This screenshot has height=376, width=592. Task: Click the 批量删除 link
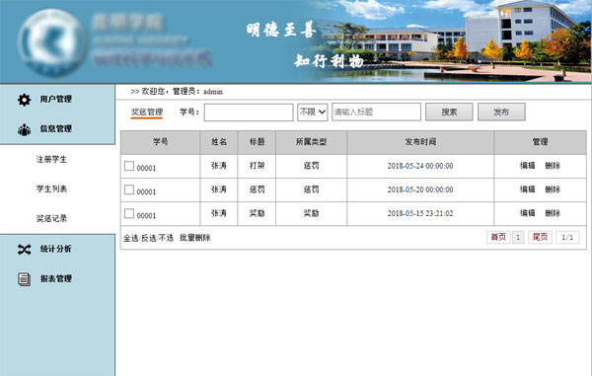[195, 238]
